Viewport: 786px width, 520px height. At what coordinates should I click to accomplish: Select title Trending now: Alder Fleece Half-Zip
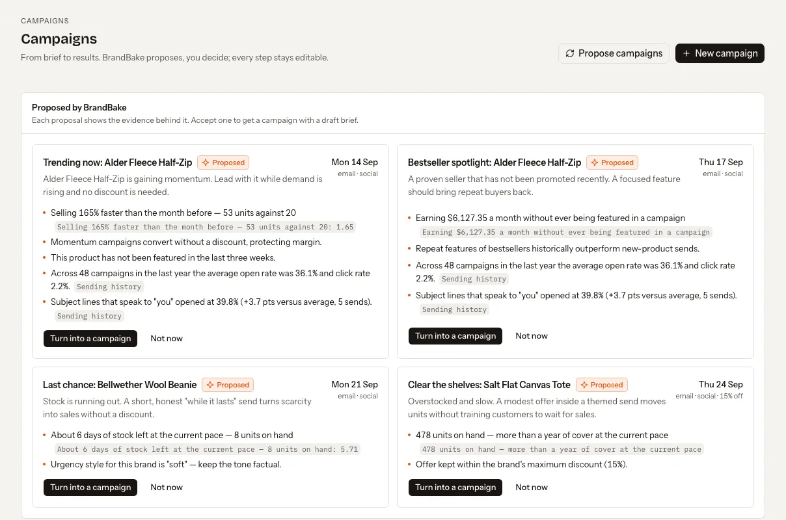pos(118,162)
